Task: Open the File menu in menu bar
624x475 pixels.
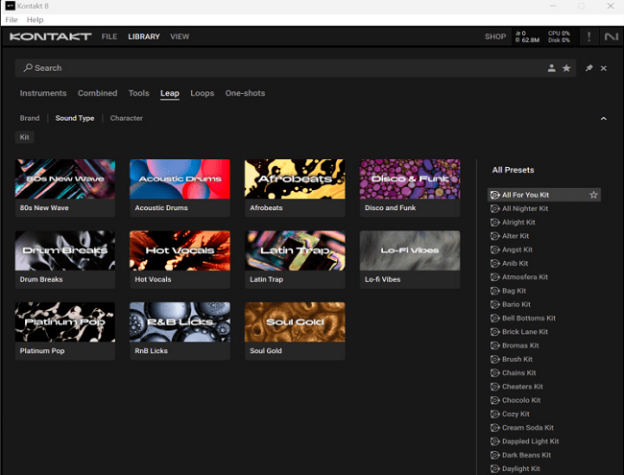Action: click(12, 19)
